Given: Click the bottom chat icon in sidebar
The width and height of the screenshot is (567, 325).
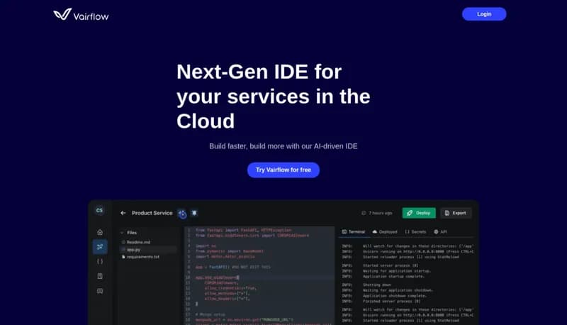Looking at the screenshot, I should click(x=100, y=291).
